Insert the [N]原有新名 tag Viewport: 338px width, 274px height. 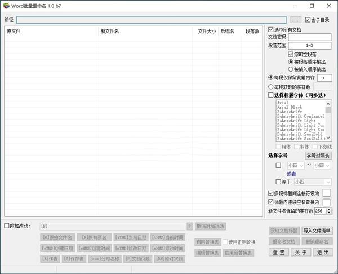(x=94, y=237)
